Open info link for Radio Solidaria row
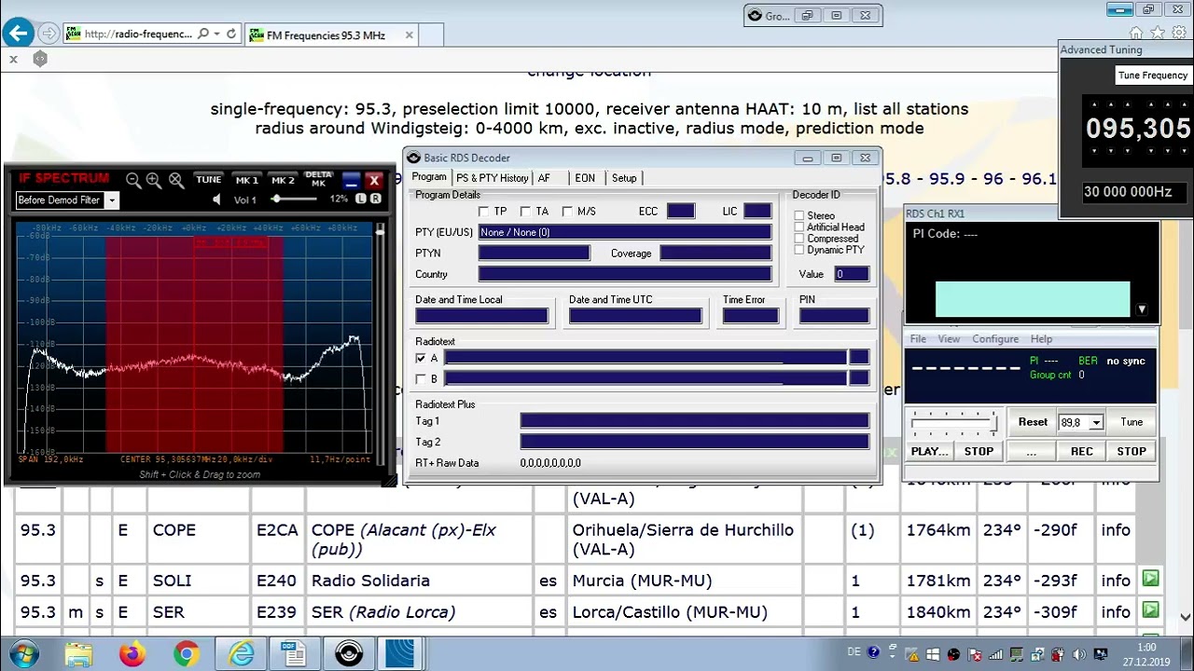Image resolution: width=1194 pixels, height=671 pixels. pyautogui.click(x=1115, y=580)
